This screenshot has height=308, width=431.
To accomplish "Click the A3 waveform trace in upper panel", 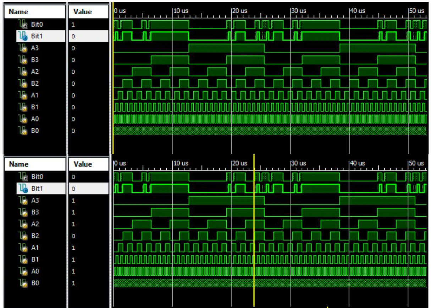I will [x=270, y=48].
